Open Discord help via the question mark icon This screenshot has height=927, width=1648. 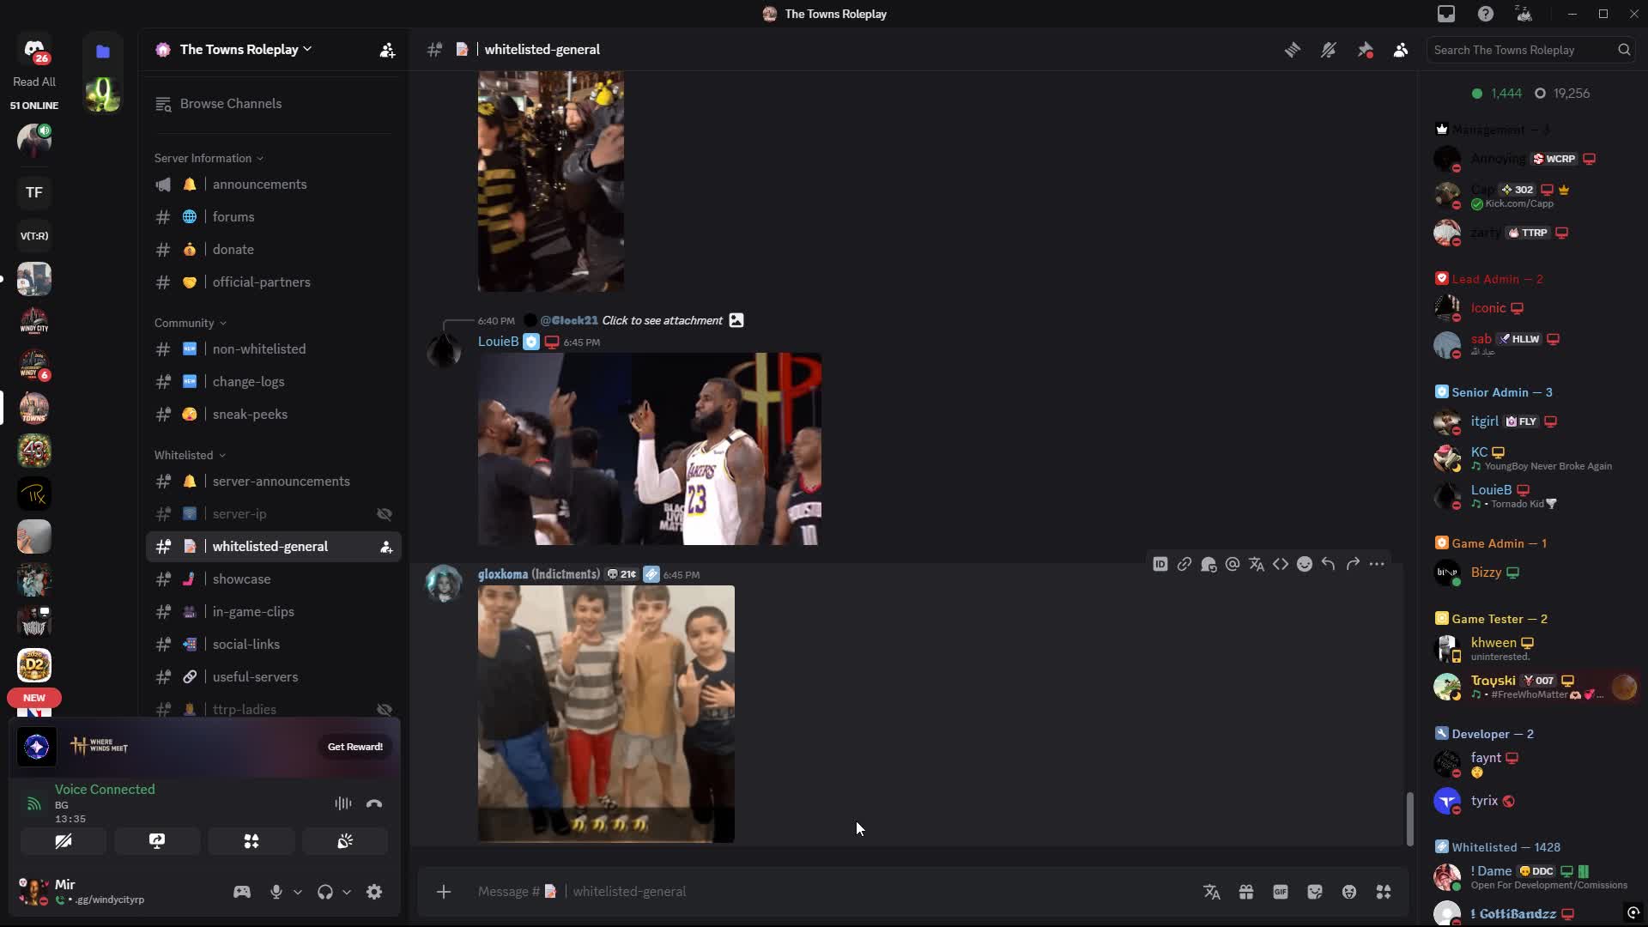tap(1486, 14)
